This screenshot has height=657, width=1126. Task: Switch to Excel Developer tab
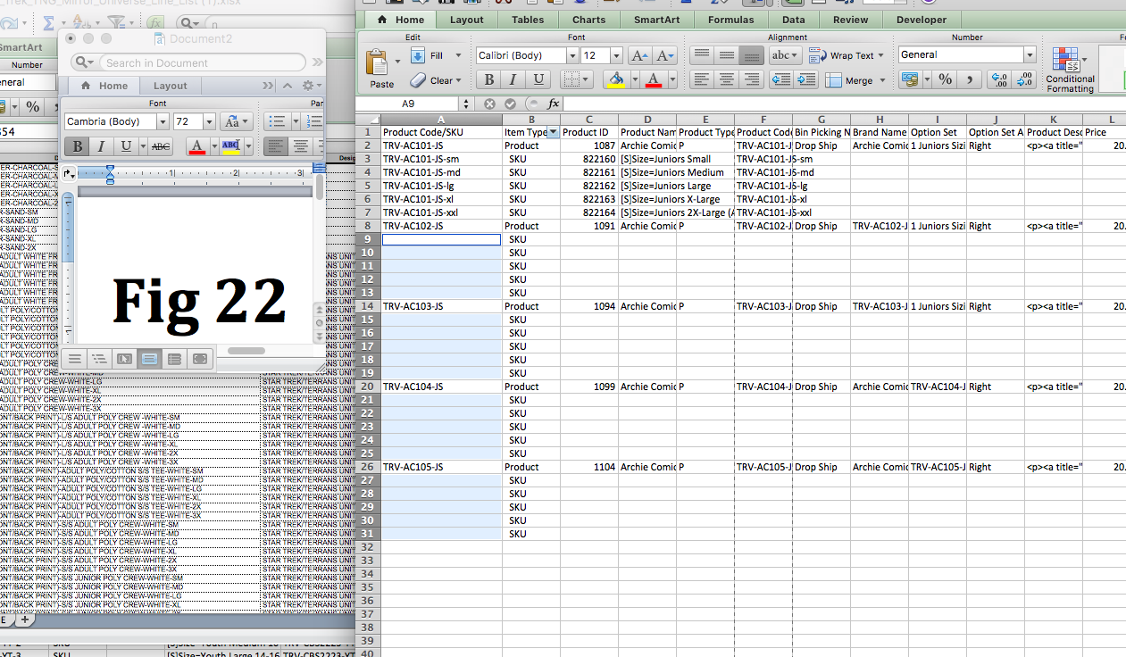coord(922,20)
